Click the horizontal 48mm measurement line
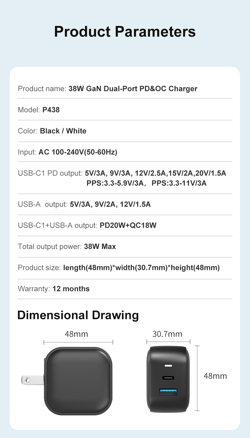Image resolution: width=250 pixels, height=438 pixels. [x=78, y=342]
